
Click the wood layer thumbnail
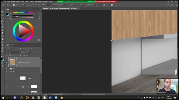coord(12,62)
